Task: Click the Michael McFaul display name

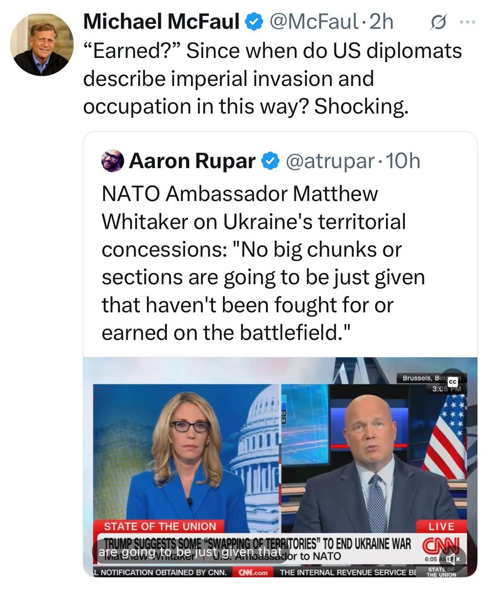Action: tap(161, 22)
